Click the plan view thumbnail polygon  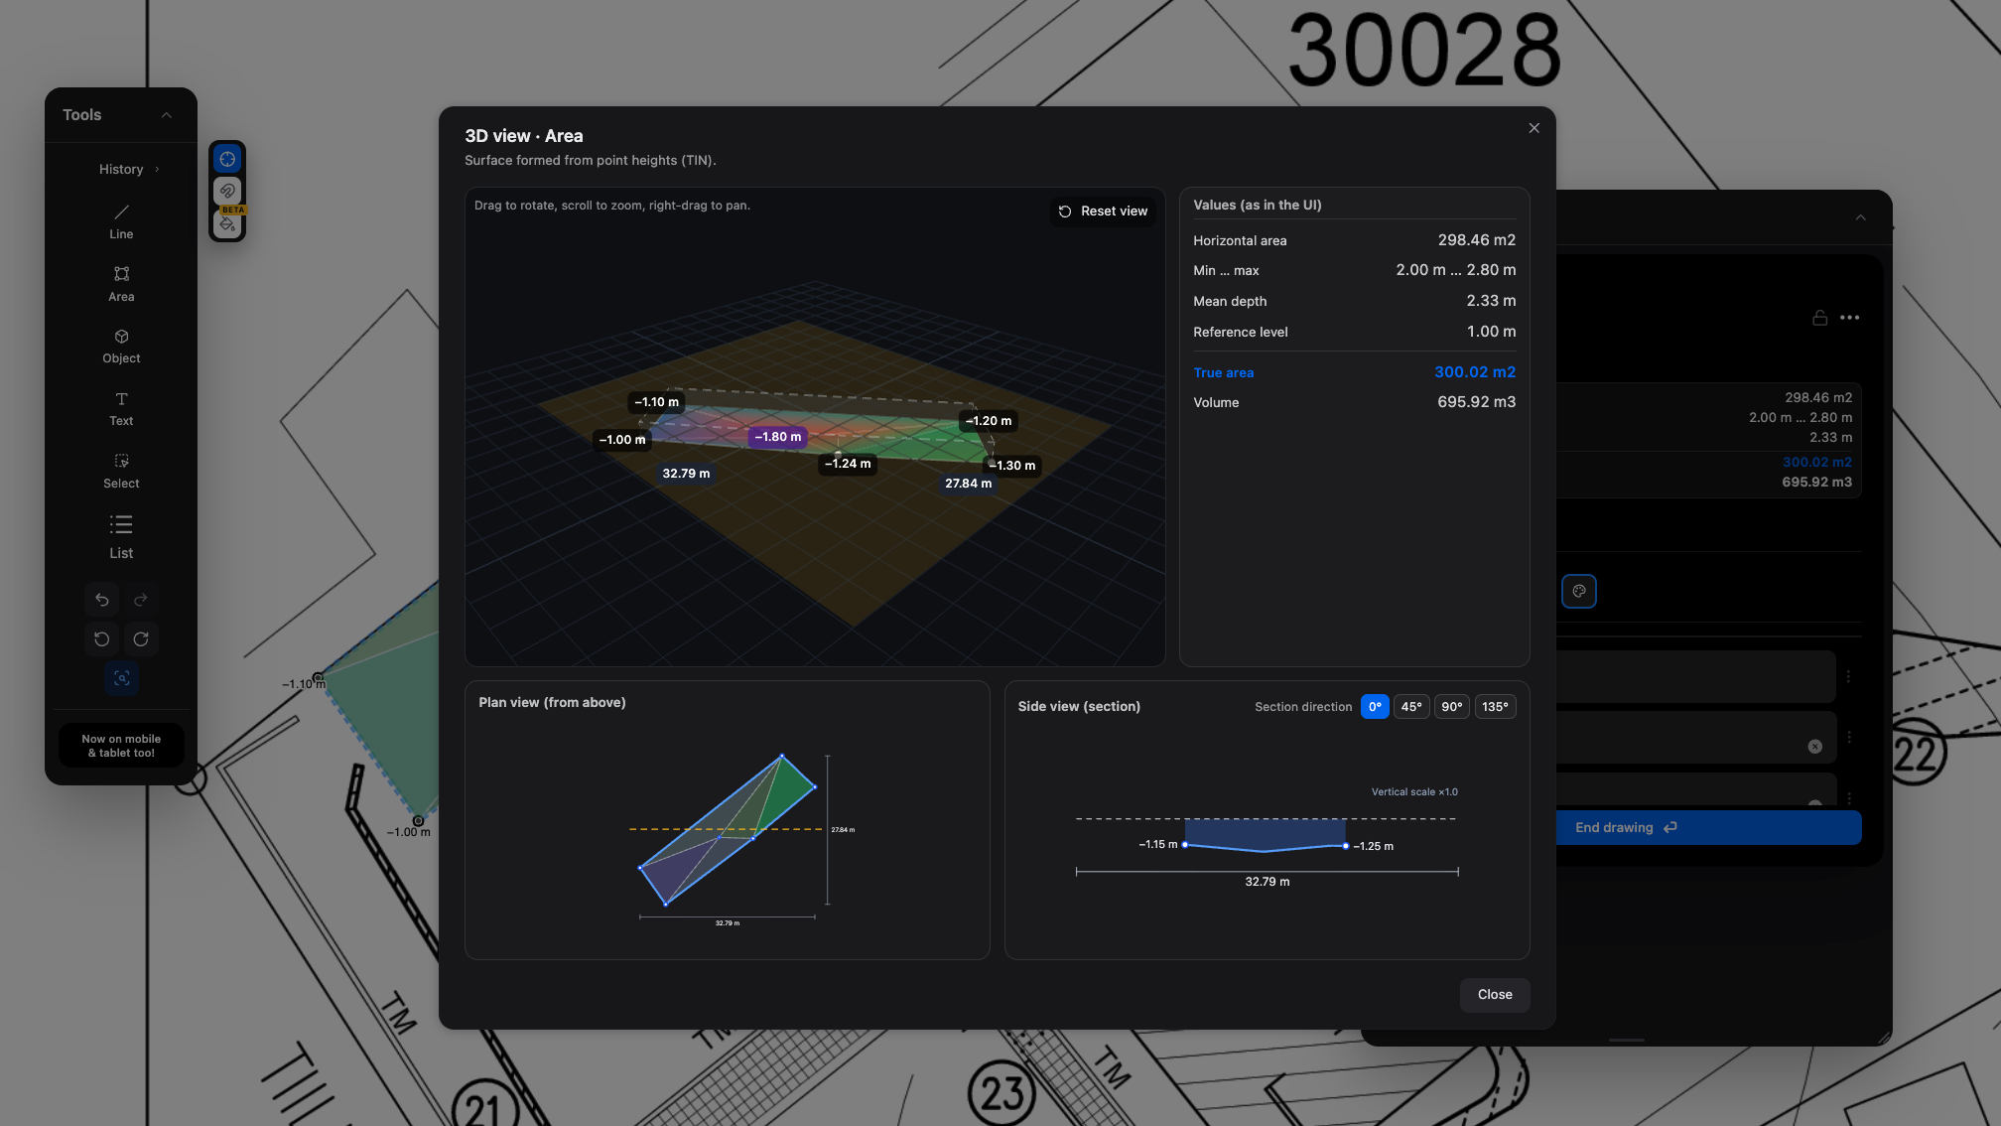click(x=728, y=830)
